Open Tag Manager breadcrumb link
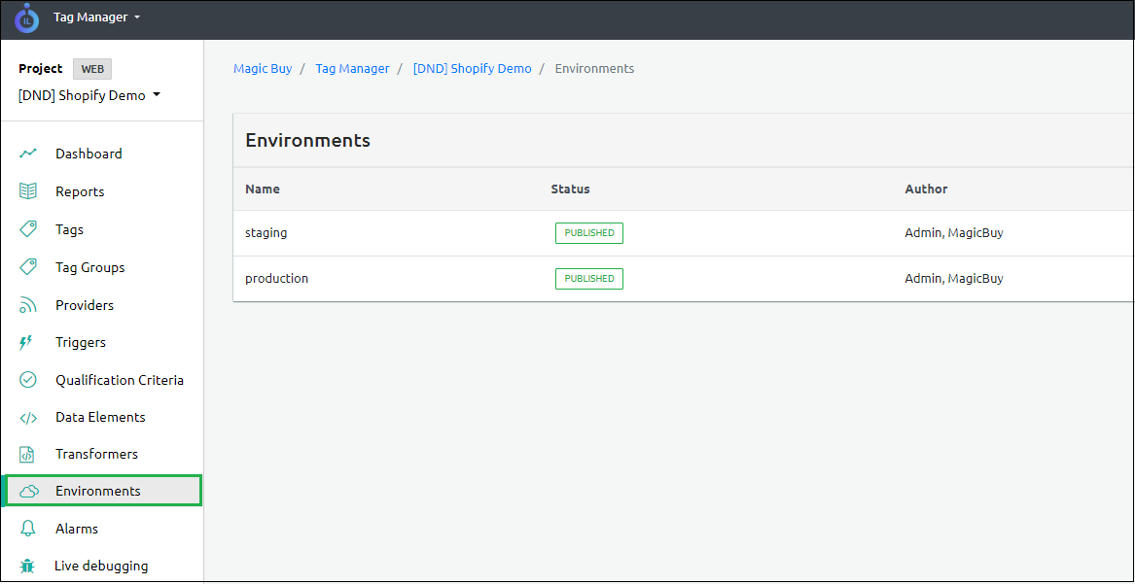Image resolution: width=1135 pixels, height=584 pixels. pos(352,69)
